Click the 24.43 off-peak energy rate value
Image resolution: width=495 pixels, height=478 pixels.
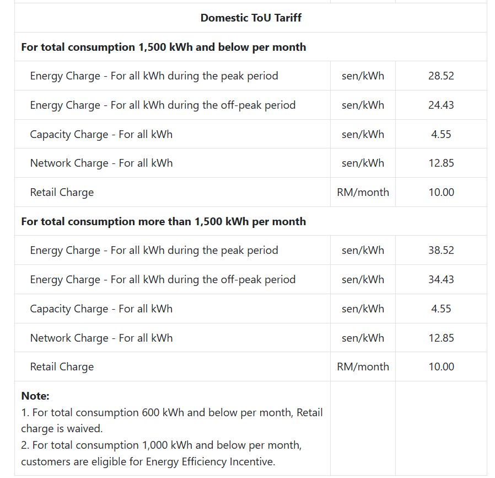pyautogui.click(x=441, y=105)
